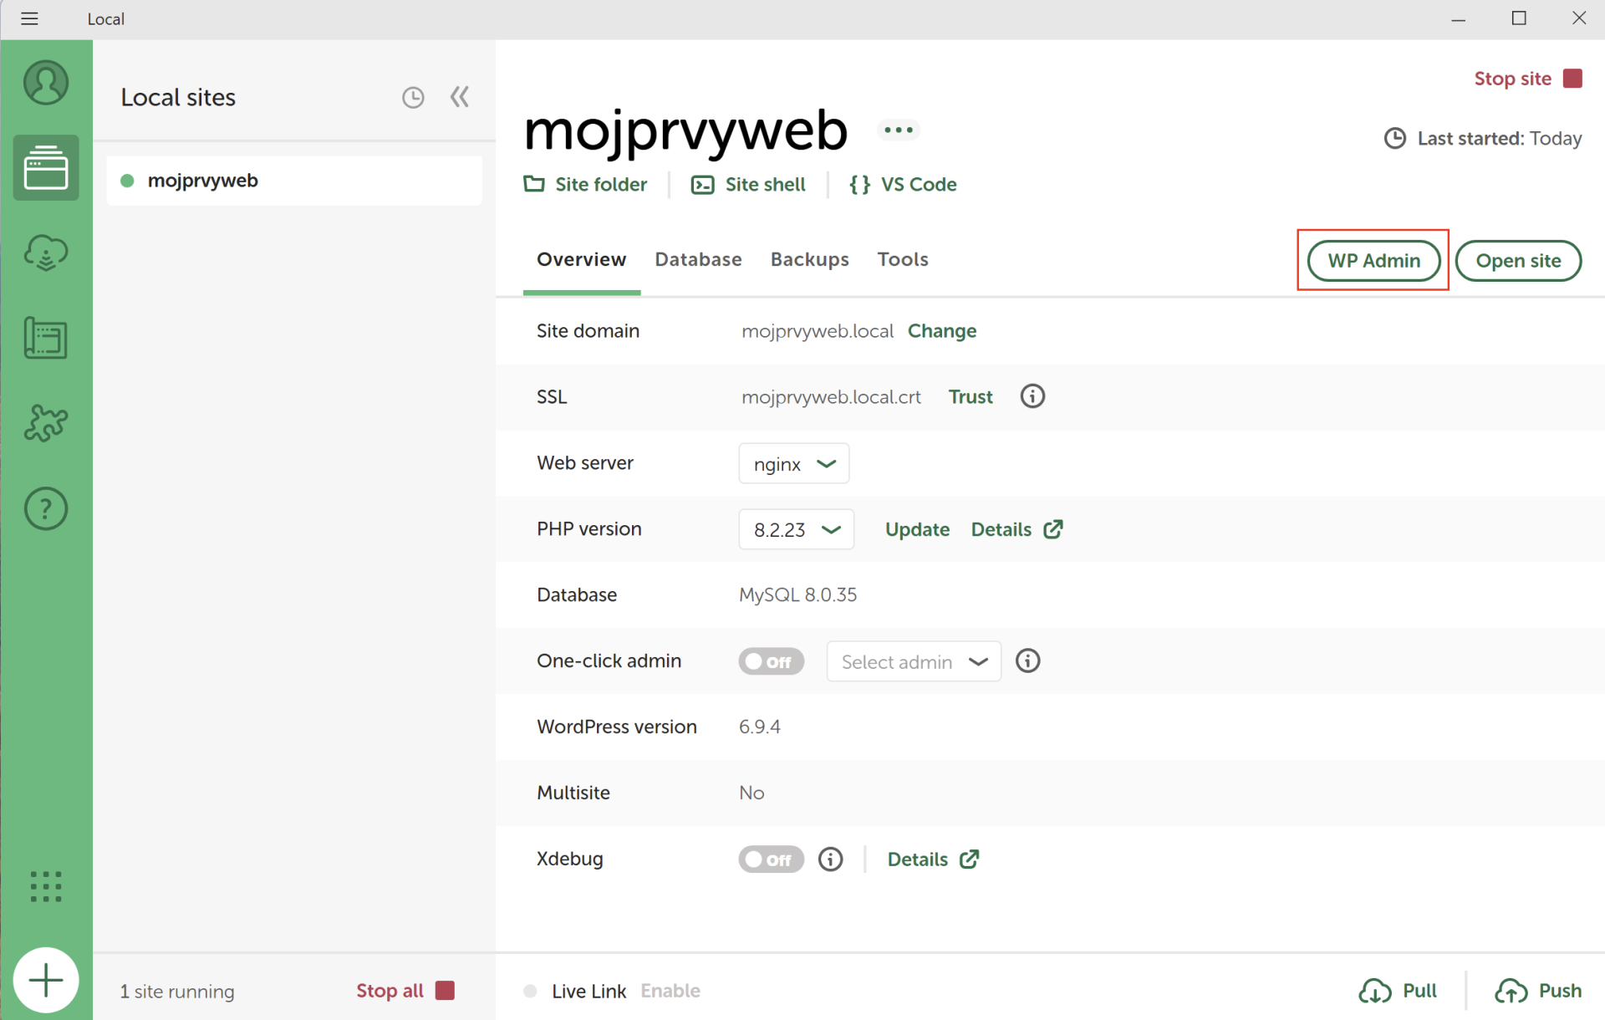
Task: Open the Select admin dropdown
Action: 914,661
